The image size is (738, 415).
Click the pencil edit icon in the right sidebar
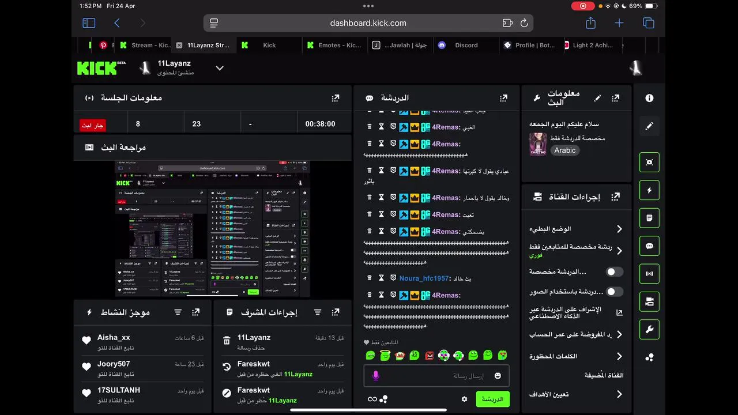point(649,126)
